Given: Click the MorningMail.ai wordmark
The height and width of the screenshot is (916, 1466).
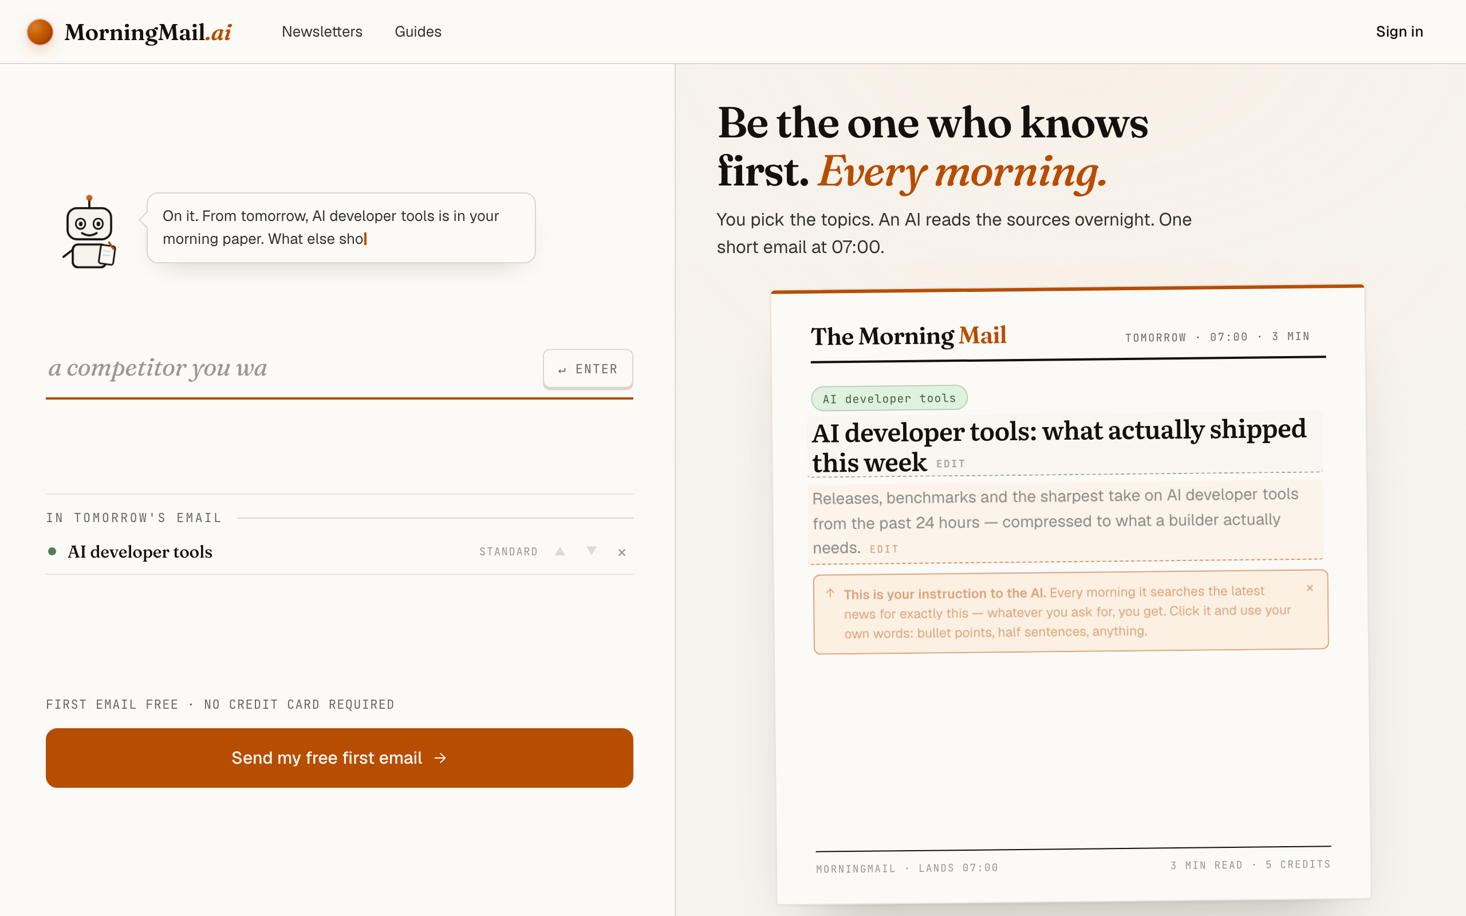Looking at the screenshot, I should 148,32.
